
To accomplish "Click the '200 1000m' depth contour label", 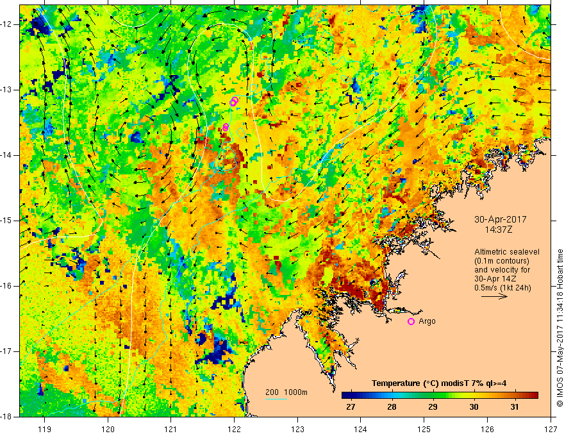I will (x=286, y=392).
